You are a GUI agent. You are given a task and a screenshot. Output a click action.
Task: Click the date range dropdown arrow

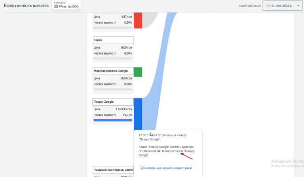pos(298,6)
